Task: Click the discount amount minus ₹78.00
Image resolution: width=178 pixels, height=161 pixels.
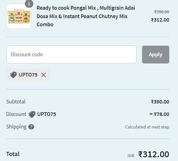Action: pos(159,114)
